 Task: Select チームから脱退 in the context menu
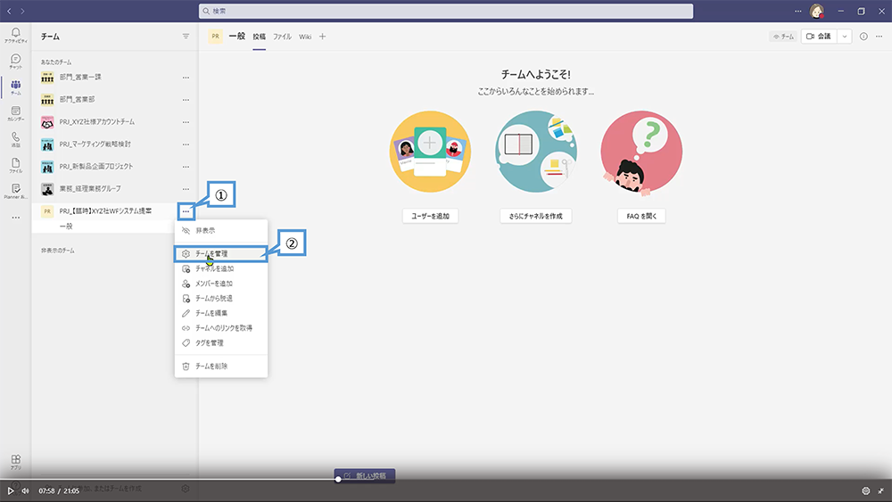220,298
